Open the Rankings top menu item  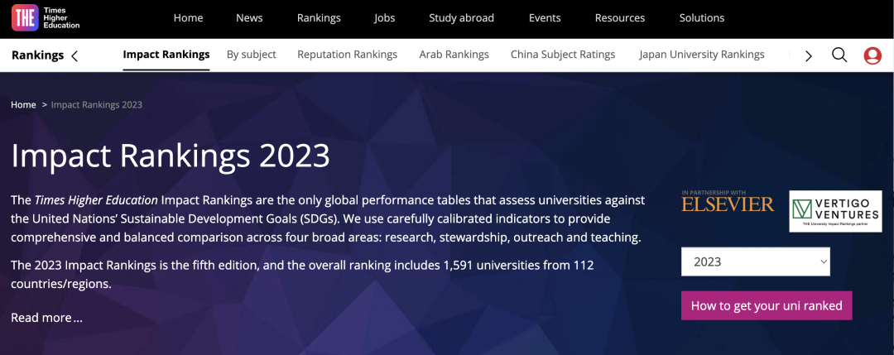point(319,17)
